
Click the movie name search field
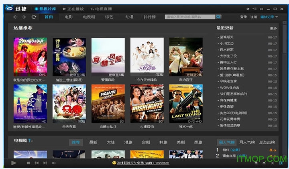[190, 17]
